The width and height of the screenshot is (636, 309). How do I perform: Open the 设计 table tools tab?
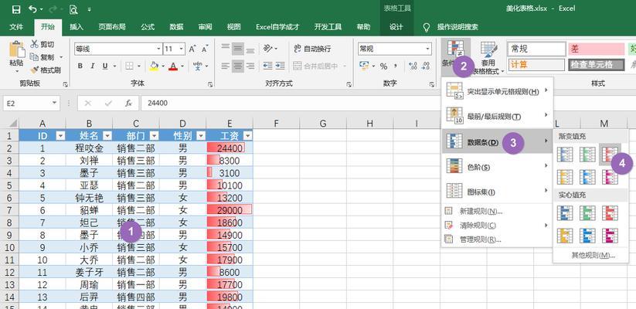point(396,27)
